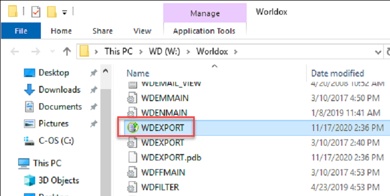Image resolution: width=390 pixels, height=196 pixels.
Task: Click the Properties quick access checkmark icon
Action: pyautogui.click(x=36, y=12)
